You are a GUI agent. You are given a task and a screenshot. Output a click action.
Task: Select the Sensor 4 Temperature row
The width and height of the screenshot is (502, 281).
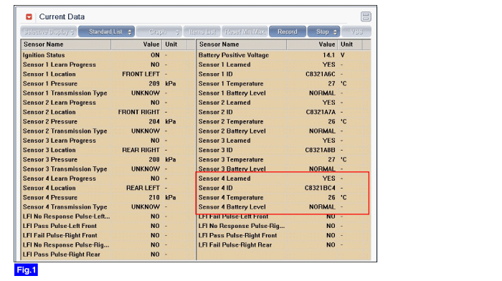(x=284, y=197)
